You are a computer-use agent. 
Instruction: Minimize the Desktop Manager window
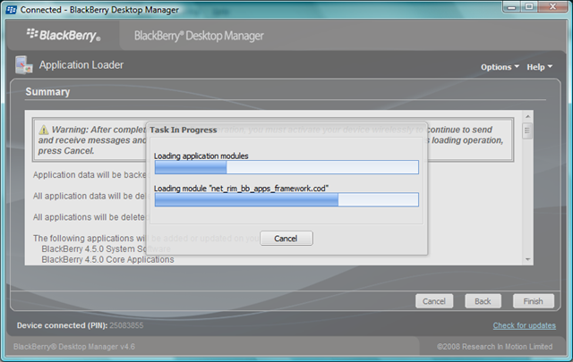[x=511, y=6]
